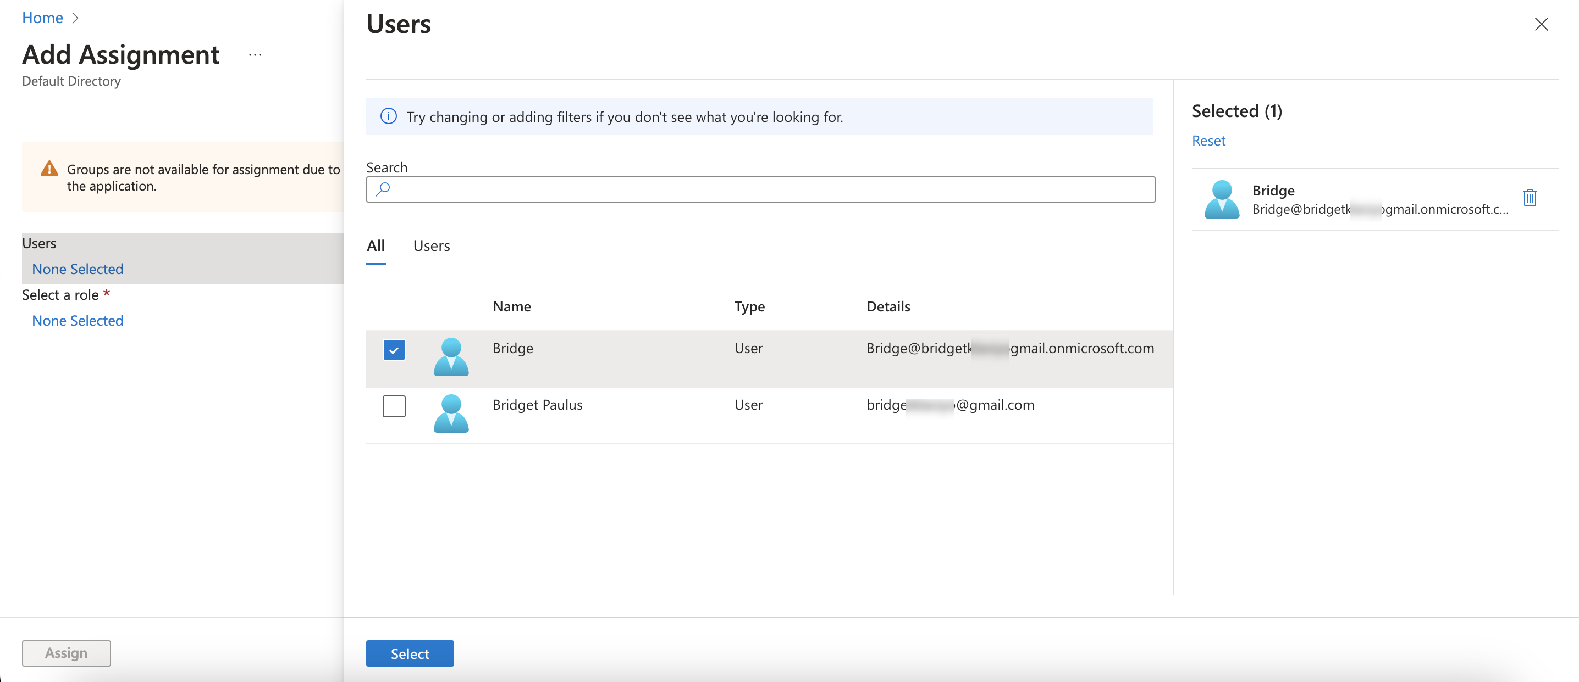This screenshot has height=682, width=1579.
Task: Switch to the Users tab
Action: pos(431,244)
